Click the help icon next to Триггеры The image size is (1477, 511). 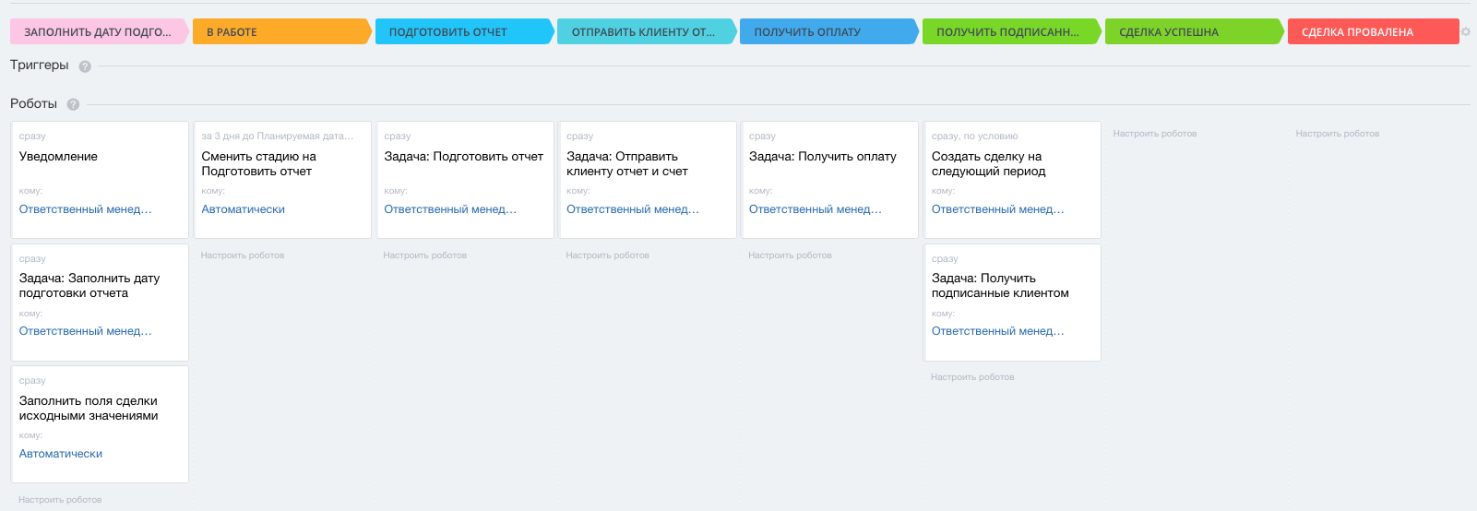pos(85,66)
